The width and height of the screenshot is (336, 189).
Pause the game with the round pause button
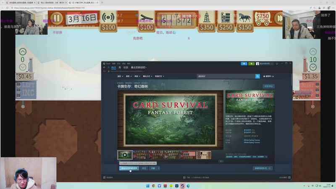(57, 18)
